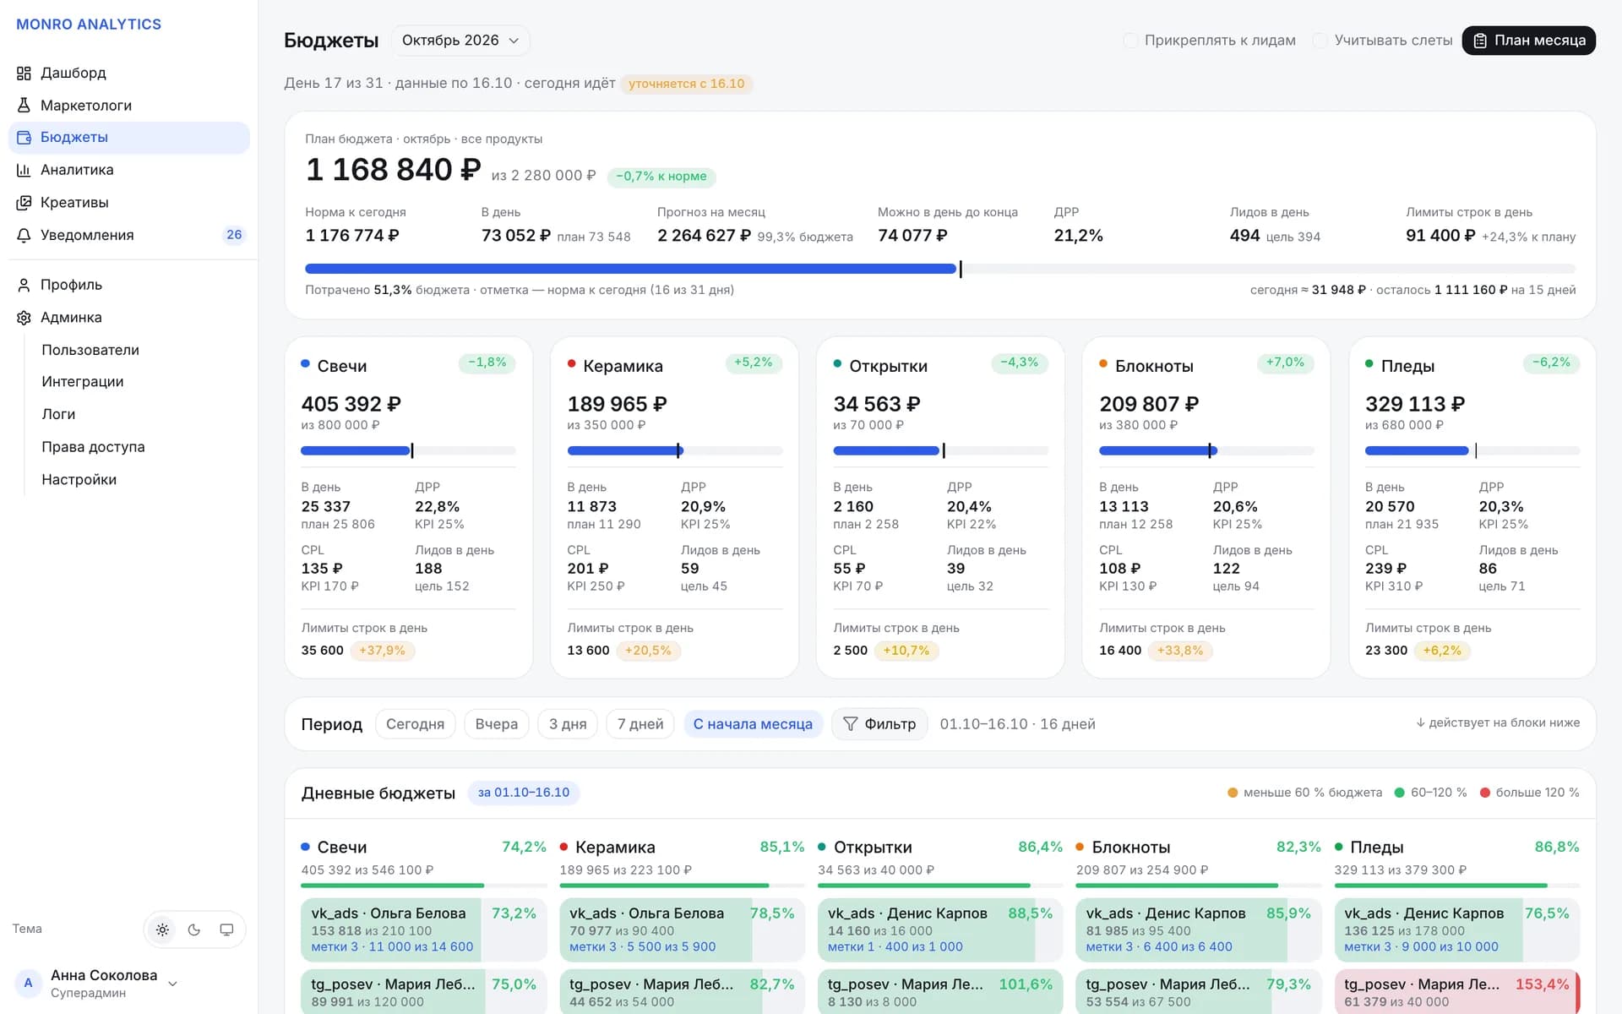Open Креативы via its image icon
This screenshot has width=1622, height=1014.
24,203
